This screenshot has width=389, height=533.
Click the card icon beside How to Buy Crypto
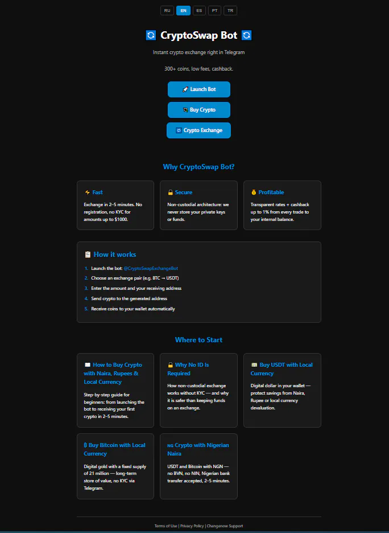point(87,365)
